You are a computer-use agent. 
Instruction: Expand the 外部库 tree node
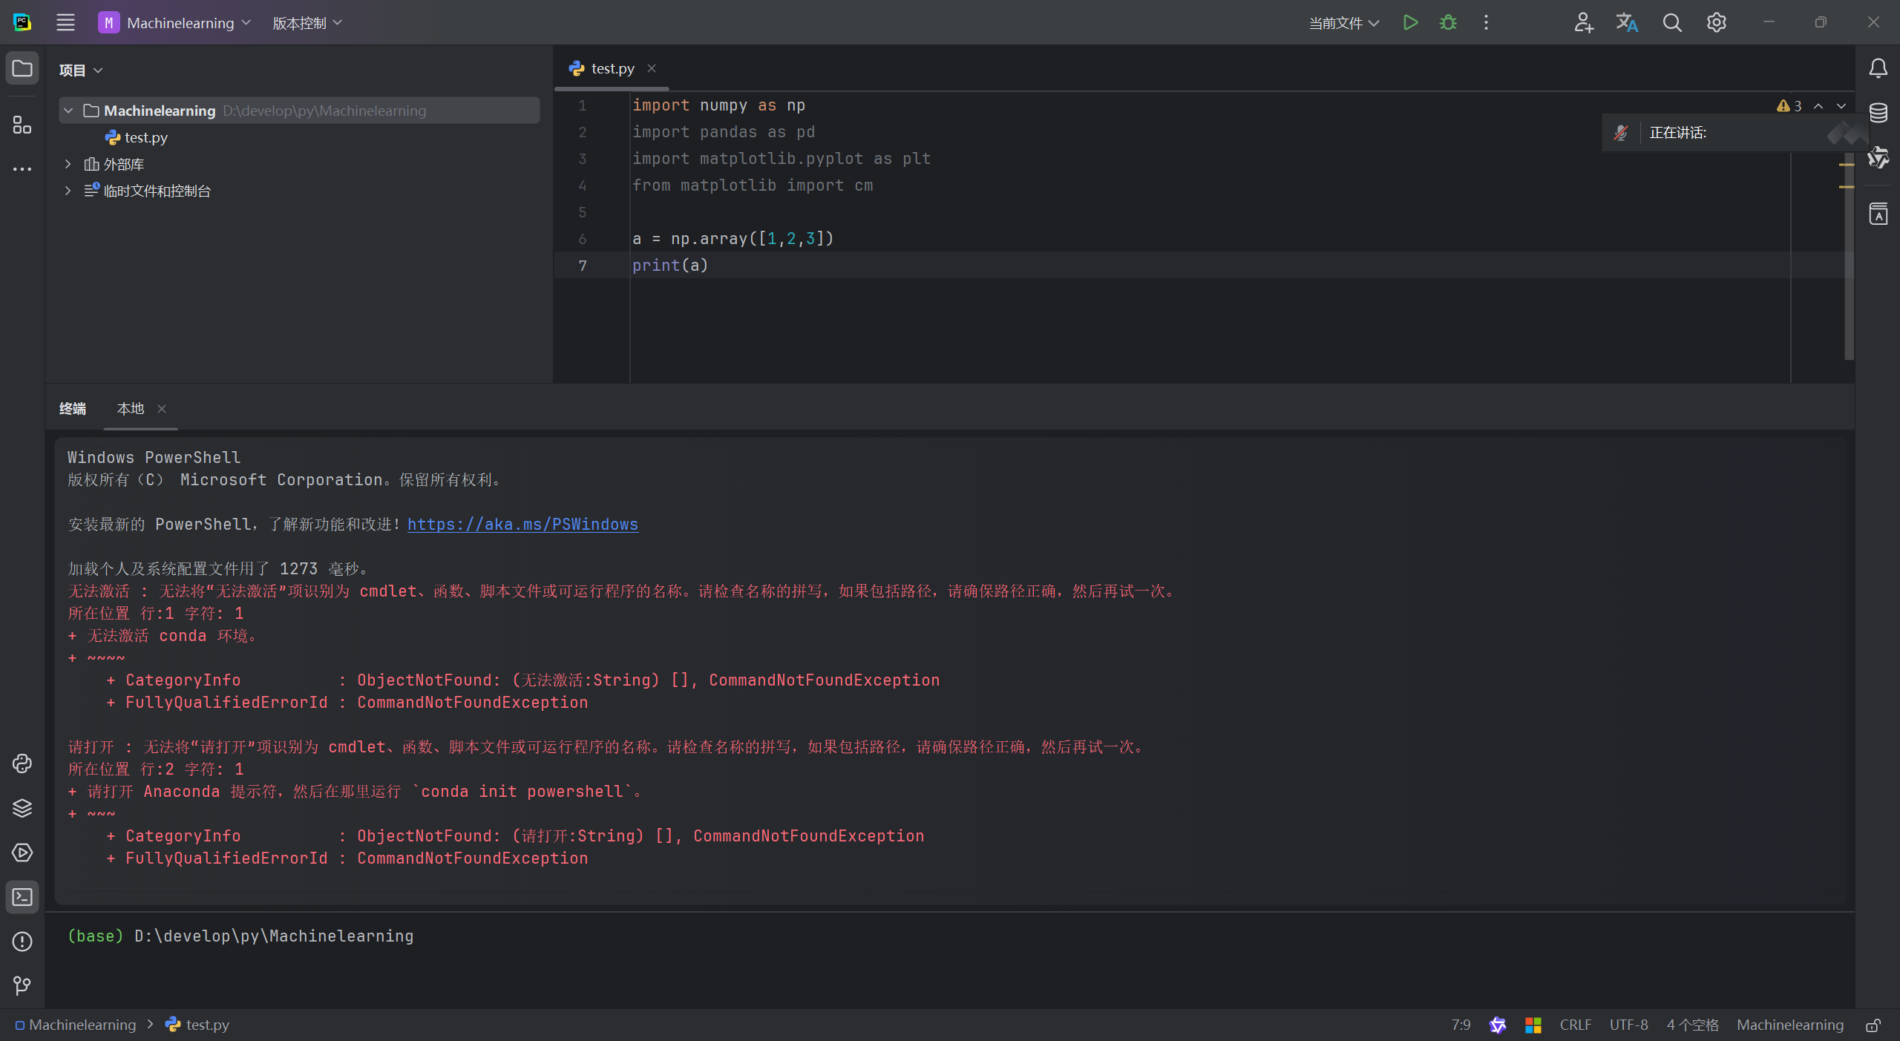coord(68,164)
